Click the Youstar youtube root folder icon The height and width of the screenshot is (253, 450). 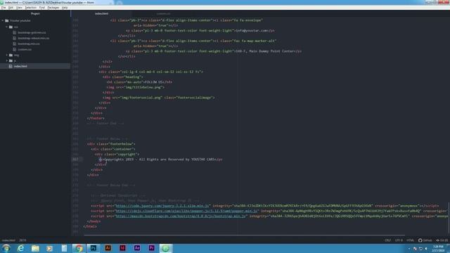[x=7, y=20]
